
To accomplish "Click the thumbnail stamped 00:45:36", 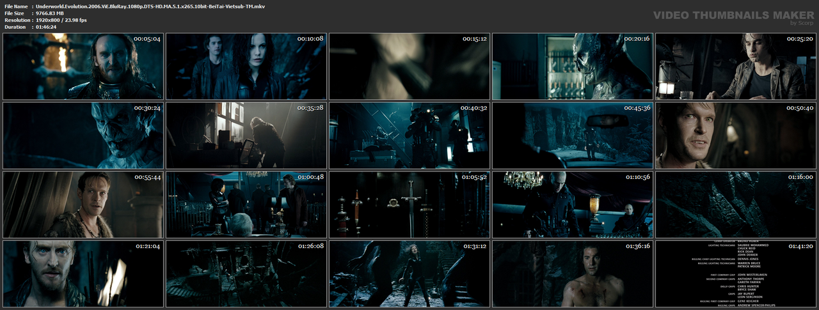I will tap(572, 136).
